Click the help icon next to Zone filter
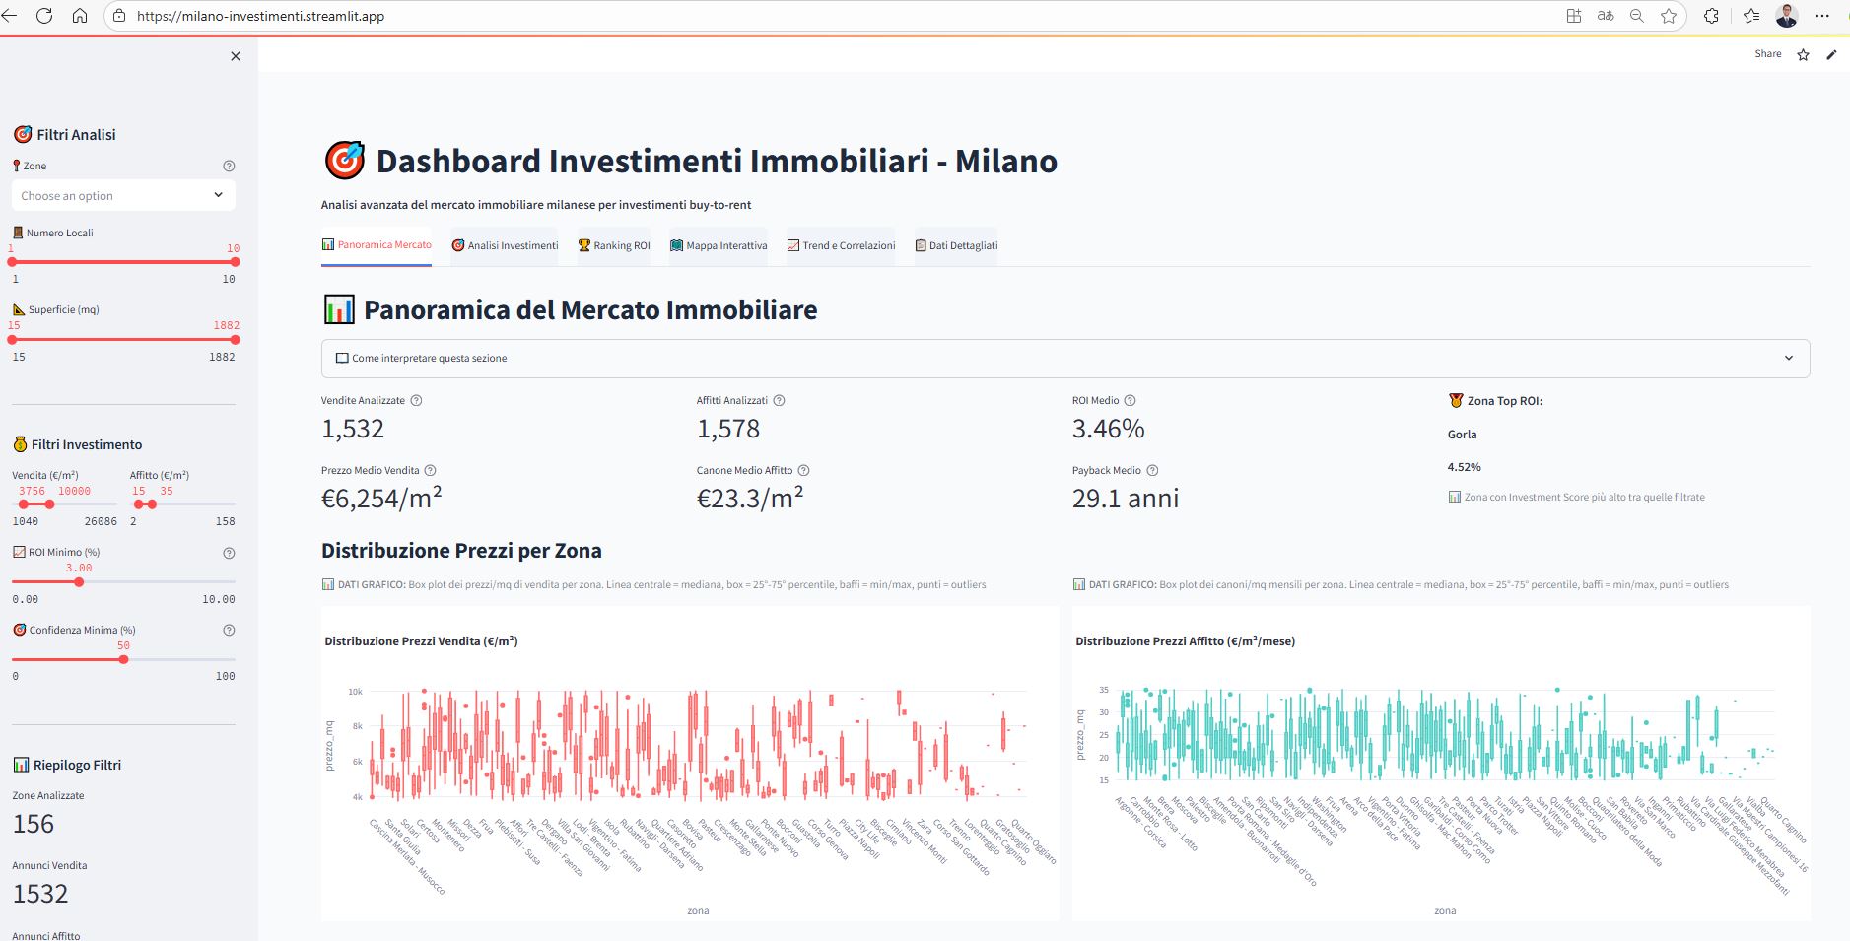1850x941 pixels. (x=230, y=166)
